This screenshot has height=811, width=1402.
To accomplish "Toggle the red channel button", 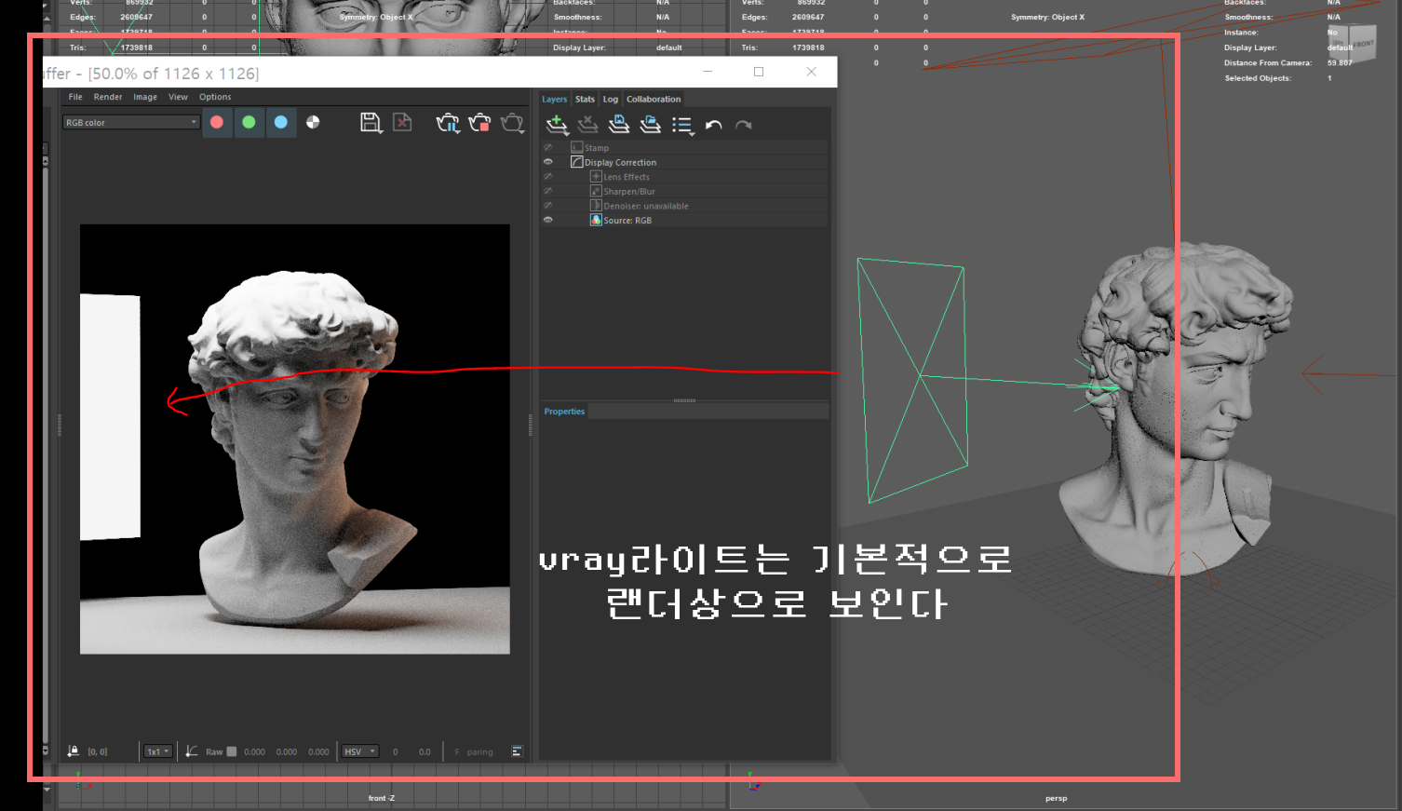I will coord(217,122).
